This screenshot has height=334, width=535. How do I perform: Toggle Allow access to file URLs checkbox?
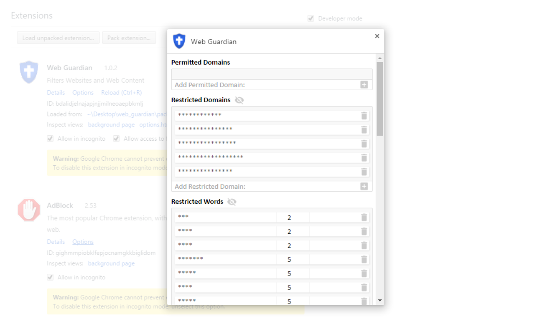pyautogui.click(x=116, y=139)
